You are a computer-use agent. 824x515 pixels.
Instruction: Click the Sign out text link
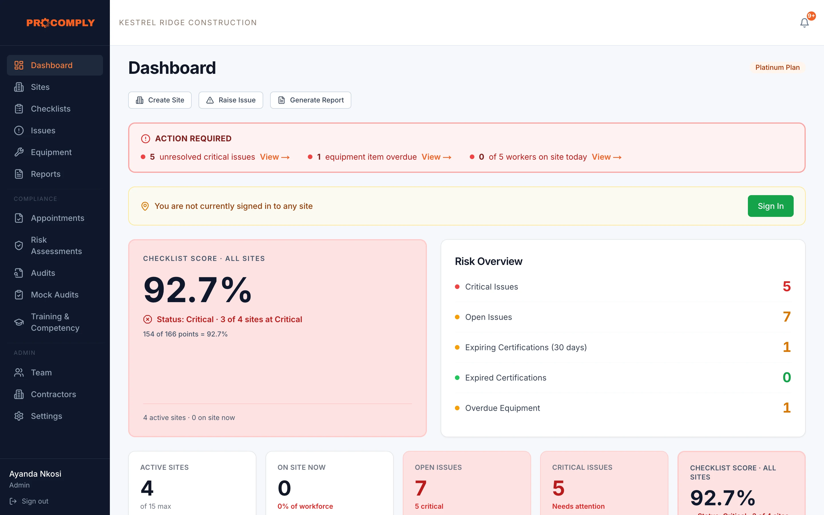click(35, 501)
